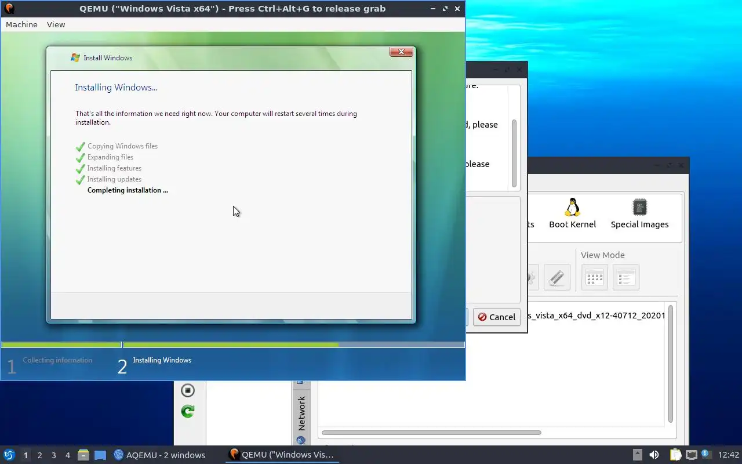
Task: Click the horizontal scrollbar under image list
Action: point(431,433)
